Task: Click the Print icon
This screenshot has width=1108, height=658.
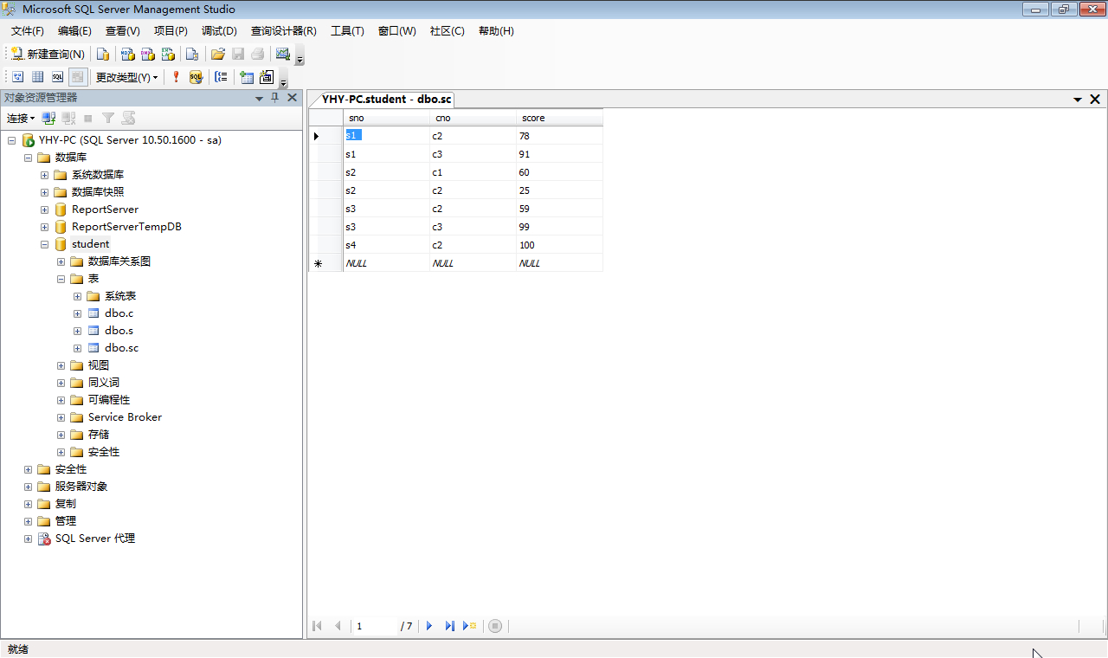Action: [258, 54]
